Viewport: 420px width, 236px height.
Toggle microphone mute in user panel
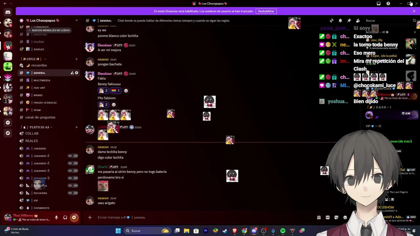[56, 217]
